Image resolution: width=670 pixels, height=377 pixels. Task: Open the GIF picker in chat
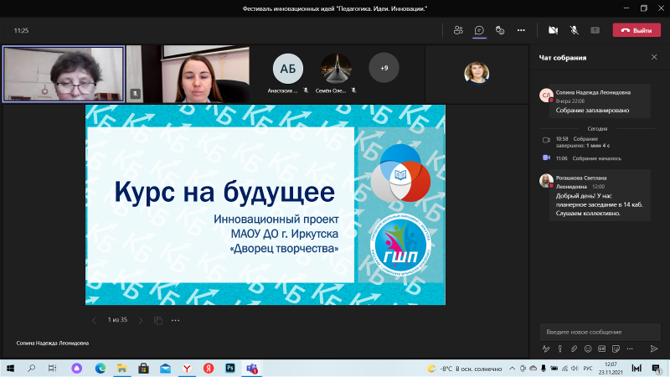(x=602, y=349)
